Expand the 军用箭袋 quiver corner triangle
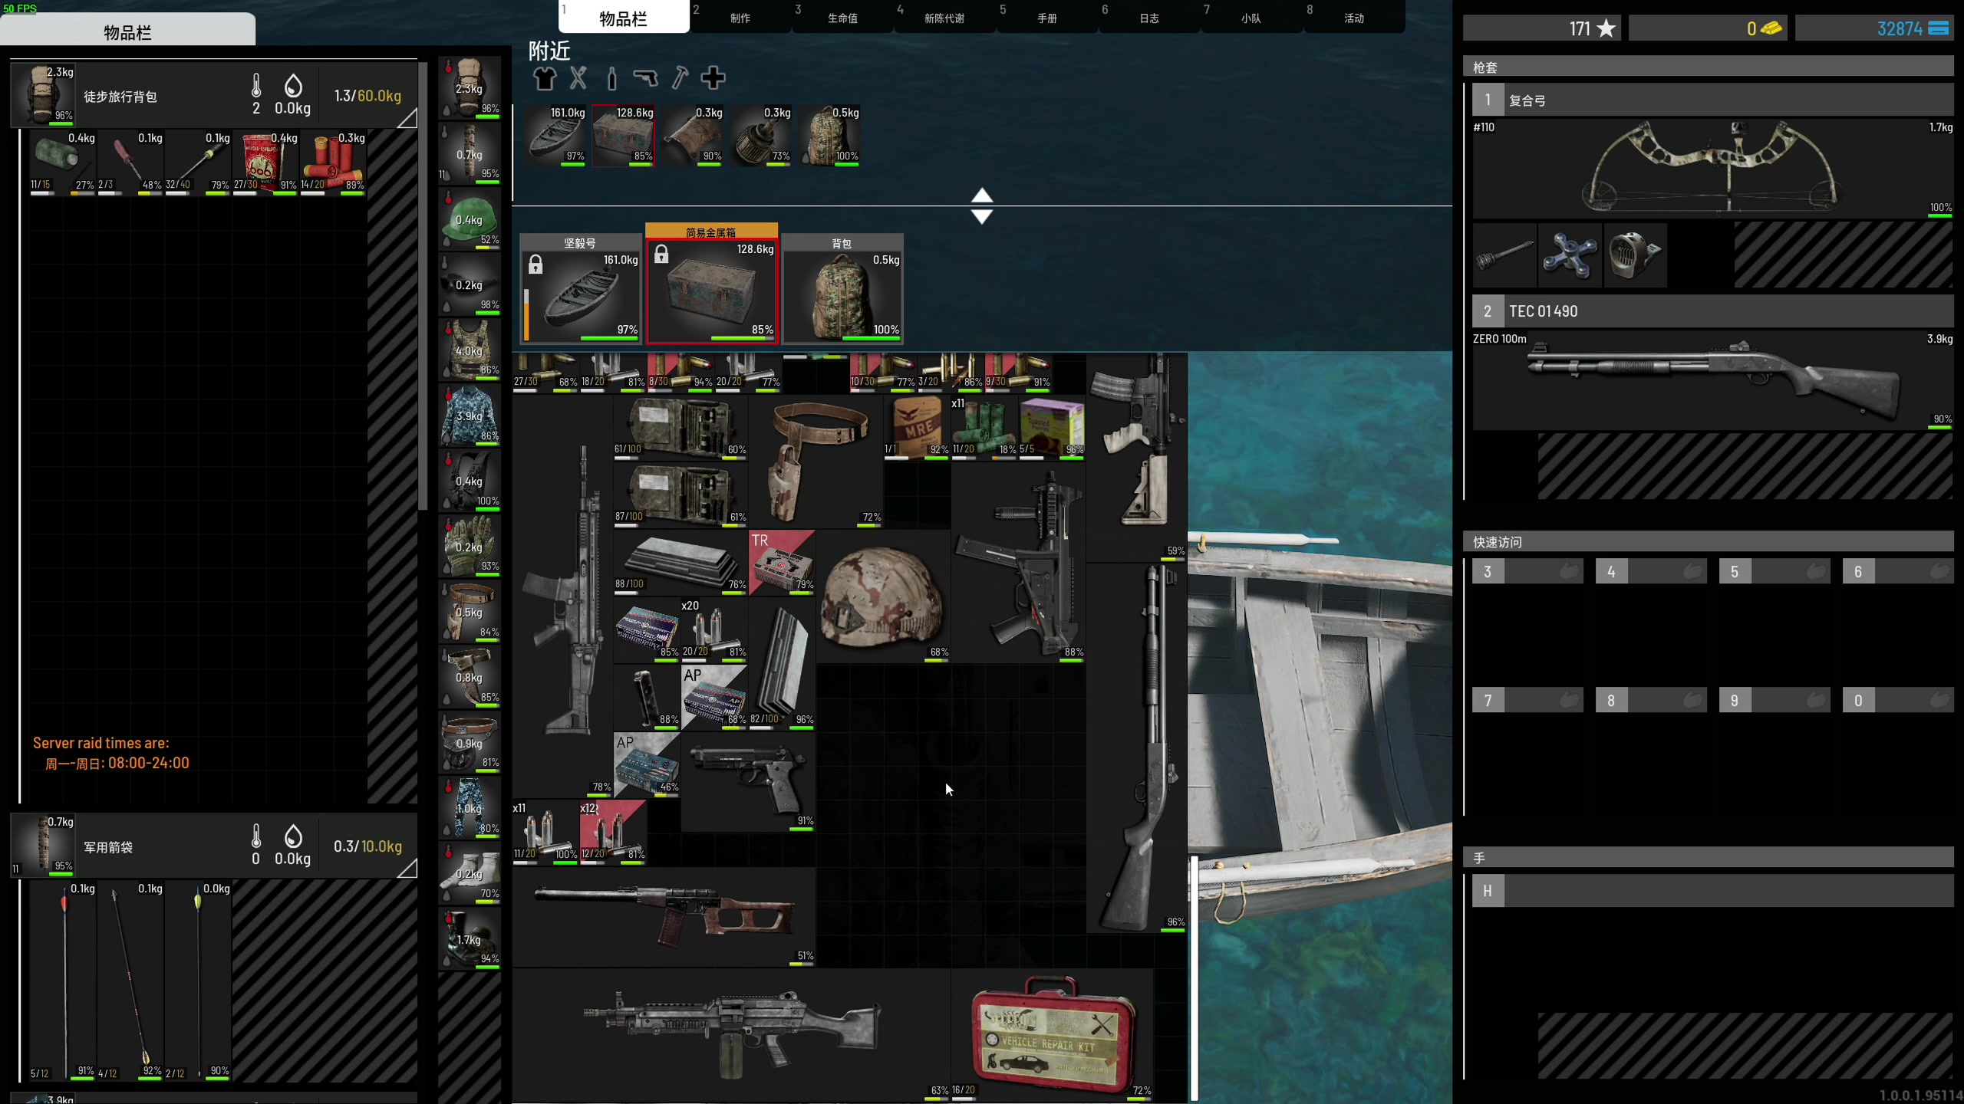This screenshot has width=1964, height=1104. click(408, 869)
